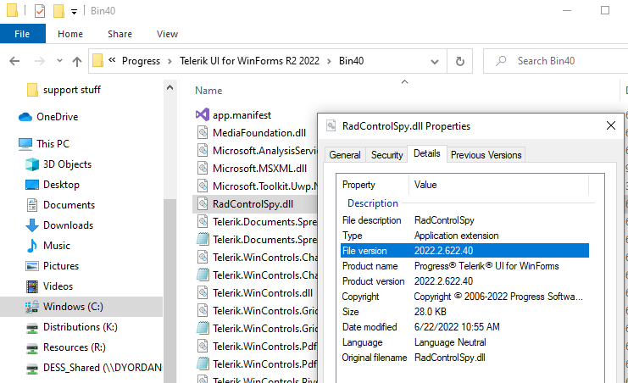The width and height of the screenshot is (628, 383).
Task: Select the Product version property row
Action: (464, 281)
